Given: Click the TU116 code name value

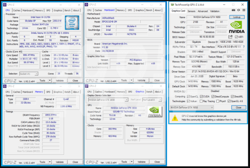Looking at the screenshot, I should [112, 115].
